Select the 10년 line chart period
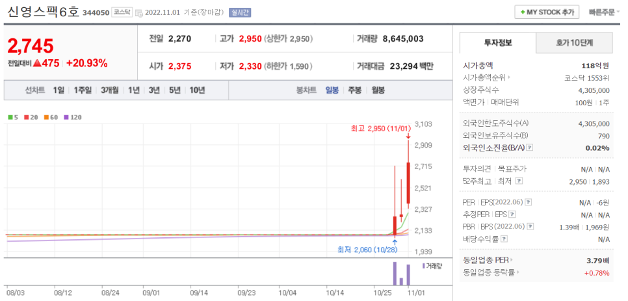This screenshot has height=301, width=628. point(198,90)
